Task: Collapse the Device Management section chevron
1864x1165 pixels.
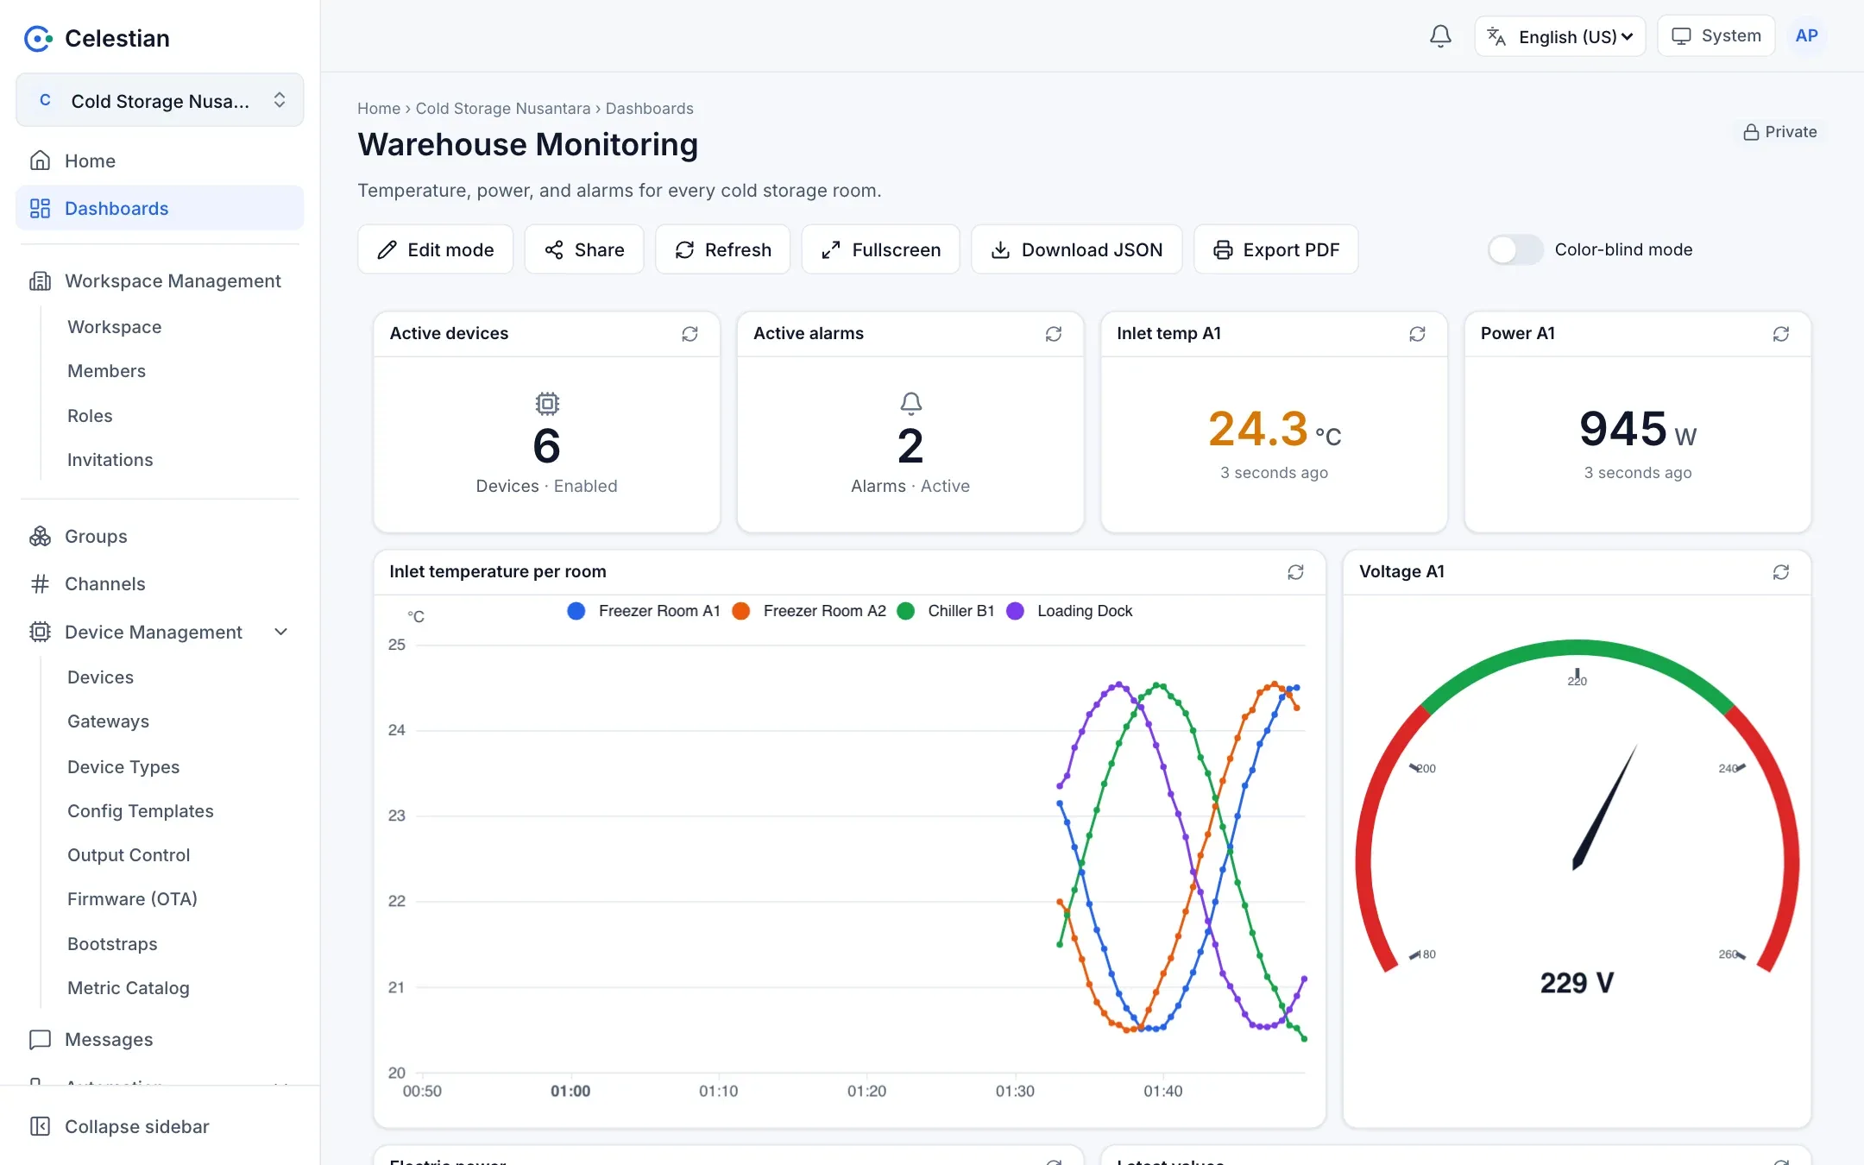Action: pyautogui.click(x=280, y=632)
